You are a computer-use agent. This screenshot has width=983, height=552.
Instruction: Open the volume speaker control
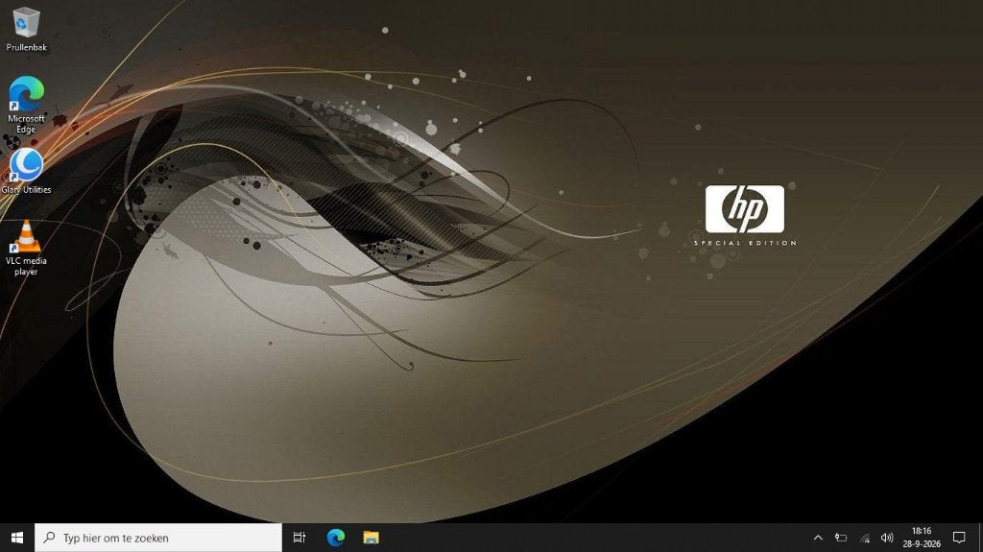886,538
